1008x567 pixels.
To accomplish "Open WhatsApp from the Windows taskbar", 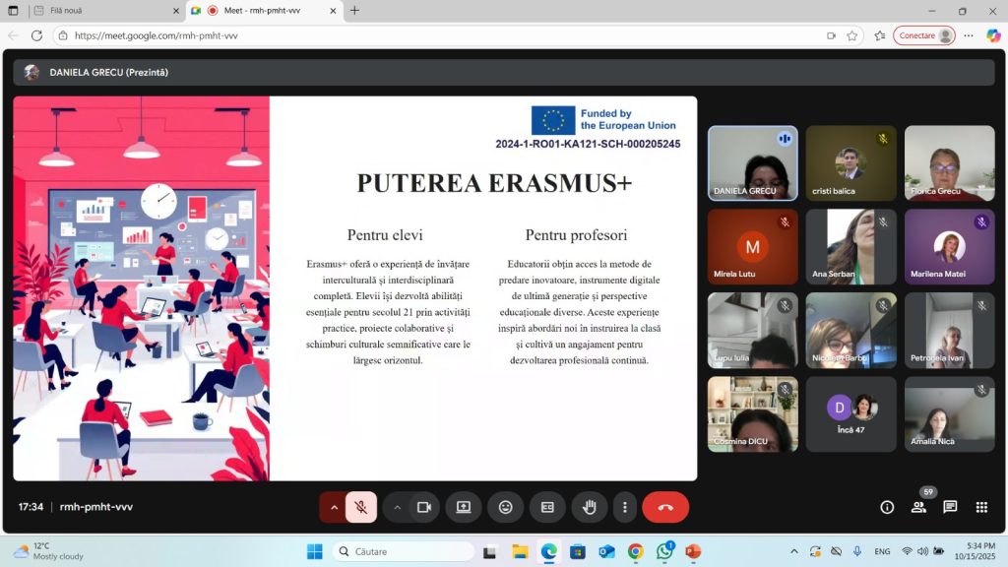I will (664, 551).
